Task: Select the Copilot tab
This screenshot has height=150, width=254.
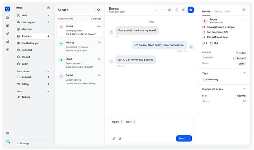Action: [218, 11]
